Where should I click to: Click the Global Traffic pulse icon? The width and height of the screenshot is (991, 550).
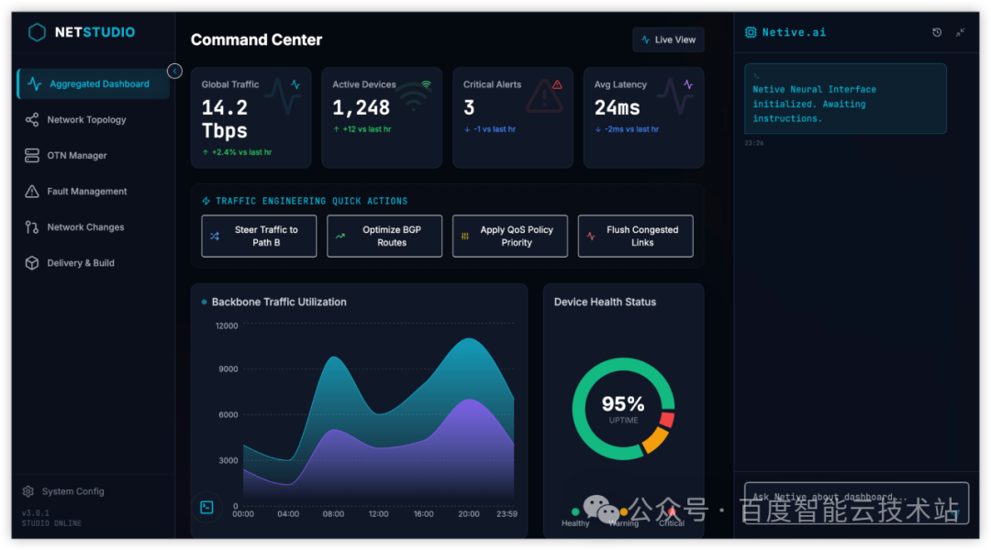pos(295,84)
